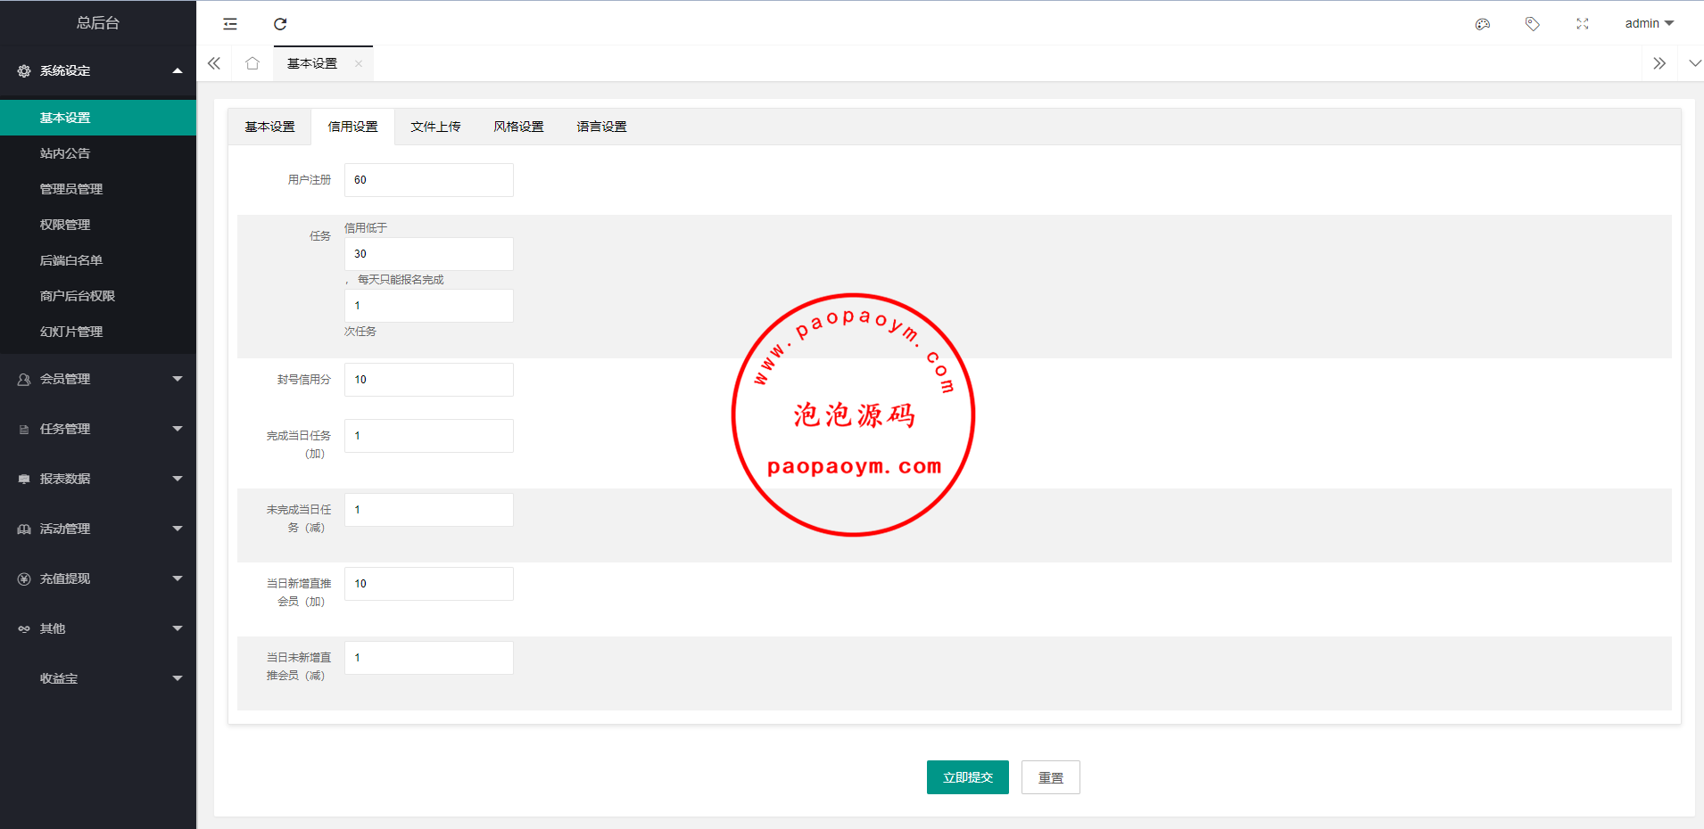Collapse the 系统设定 sidebar menu
1704x829 pixels.
98,70
